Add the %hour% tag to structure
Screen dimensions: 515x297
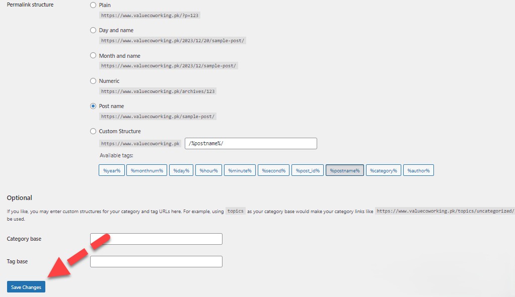pos(208,170)
